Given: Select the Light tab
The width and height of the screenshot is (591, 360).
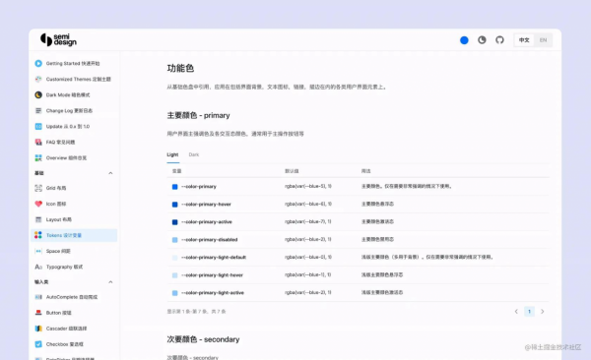Looking at the screenshot, I should tap(172, 154).
